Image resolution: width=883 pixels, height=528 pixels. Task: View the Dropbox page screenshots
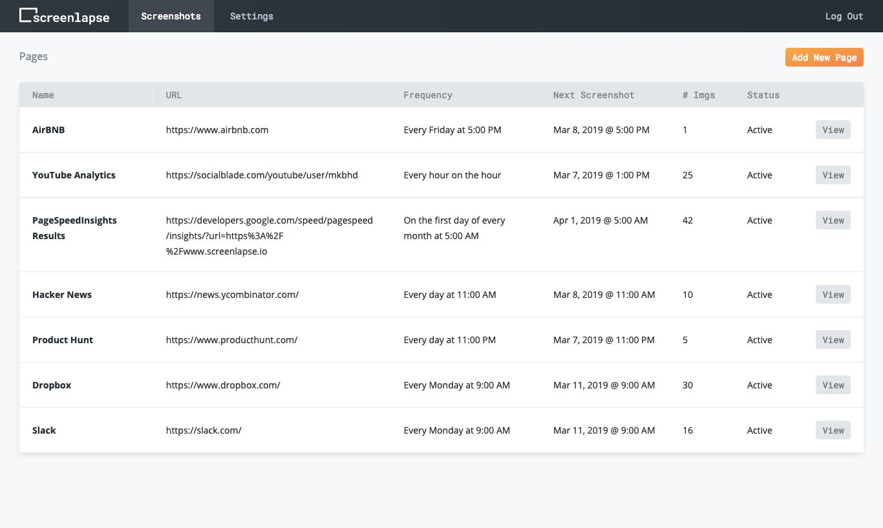click(x=833, y=385)
